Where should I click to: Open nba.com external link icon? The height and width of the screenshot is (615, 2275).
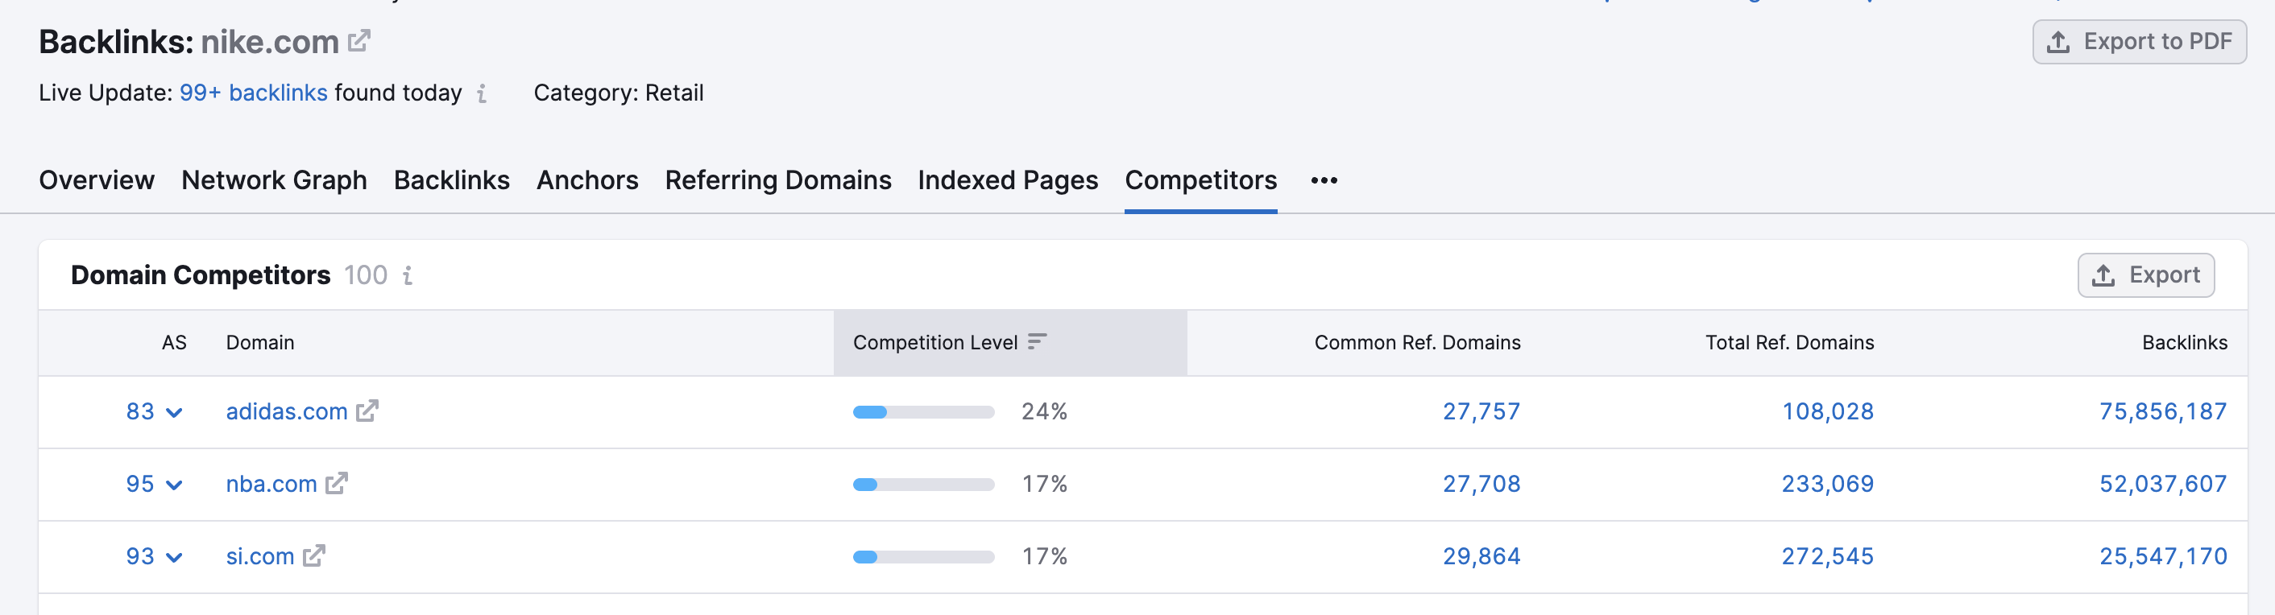pyautogui.click(x=337, y=484)
